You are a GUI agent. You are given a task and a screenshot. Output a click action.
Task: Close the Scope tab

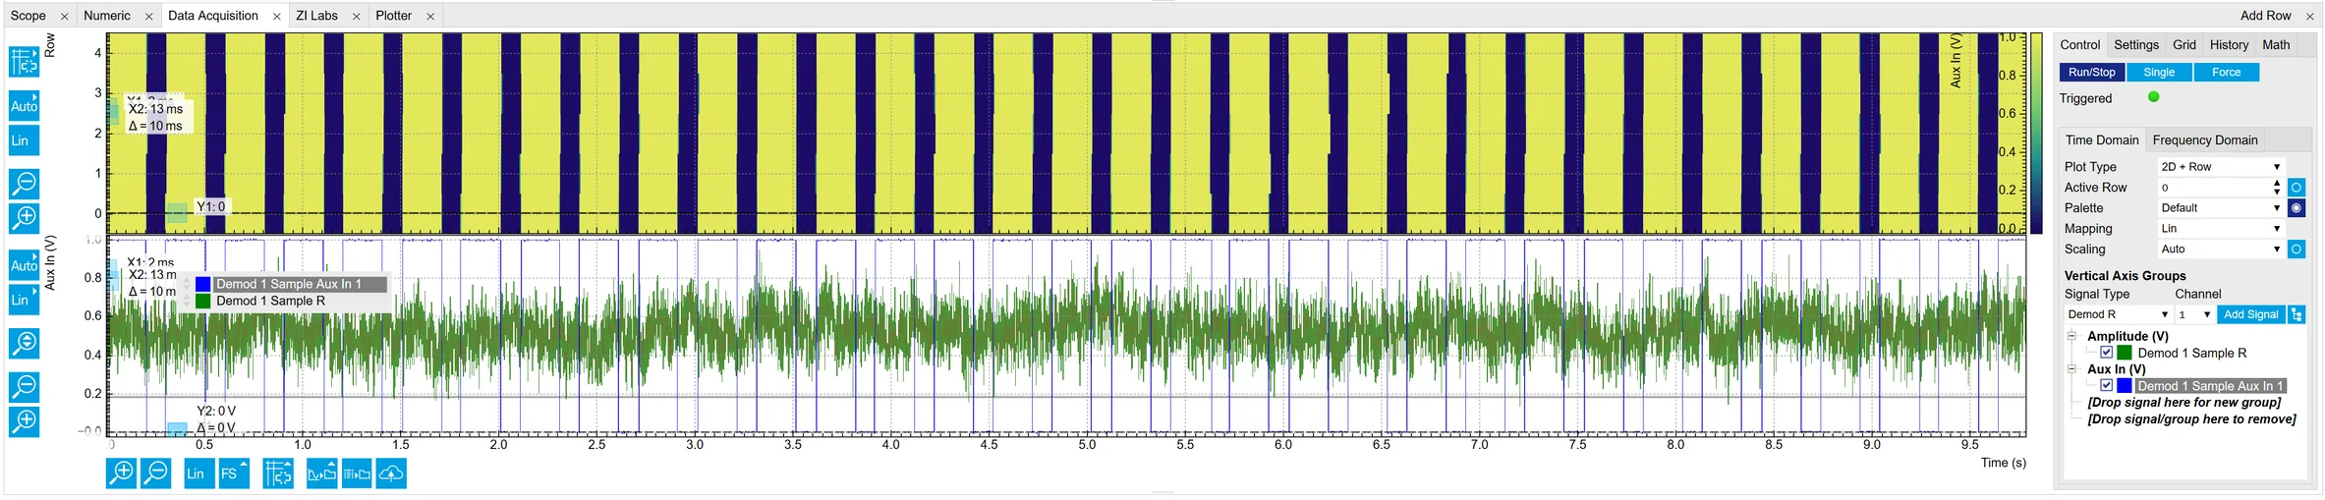pos(64,17)
